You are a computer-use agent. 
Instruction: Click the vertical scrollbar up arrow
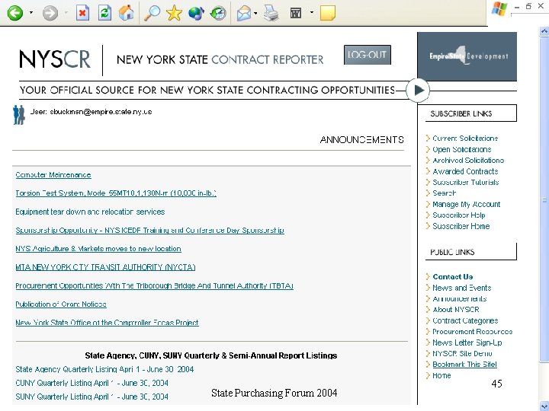pos(544,31)
